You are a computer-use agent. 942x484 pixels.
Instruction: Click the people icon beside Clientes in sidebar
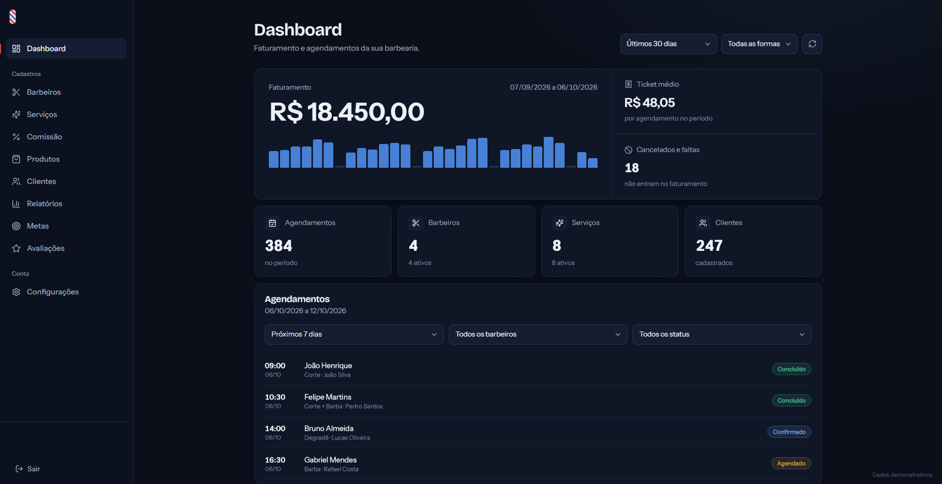point(16,181)
